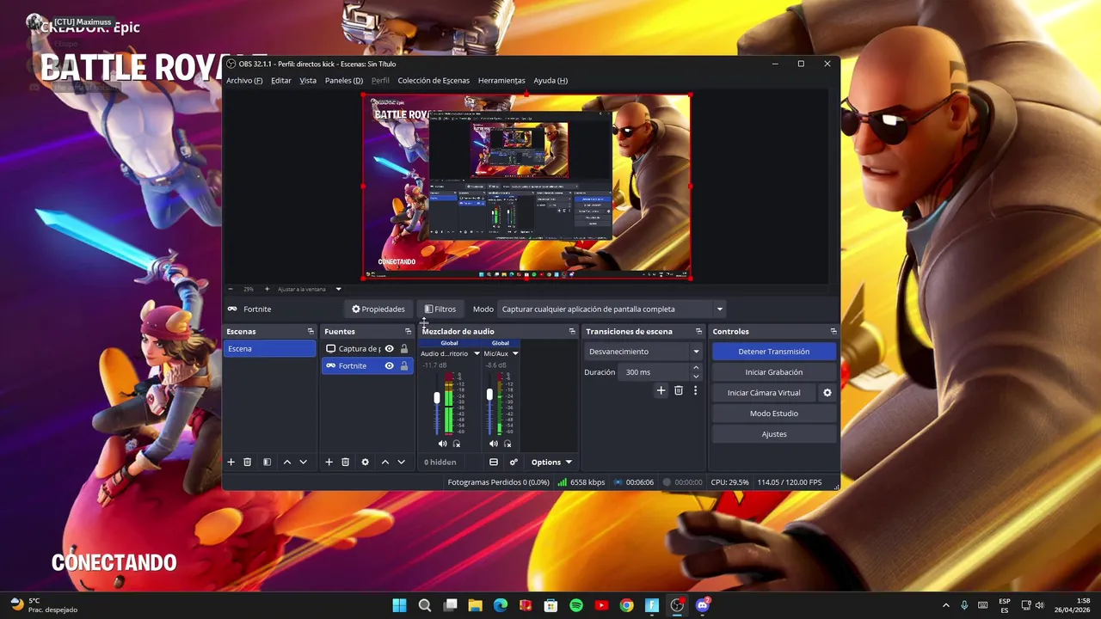1101x619 pixels.
Task: Open virtual camera settings gear
Action: [x=827, y=393]
